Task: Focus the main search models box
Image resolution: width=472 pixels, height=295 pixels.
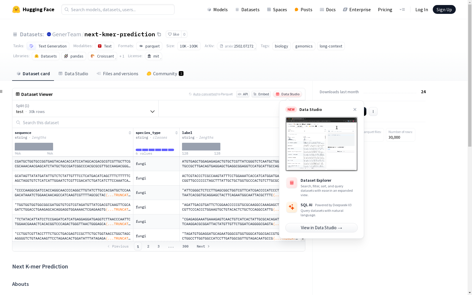Action: click(x=118, y=9)
